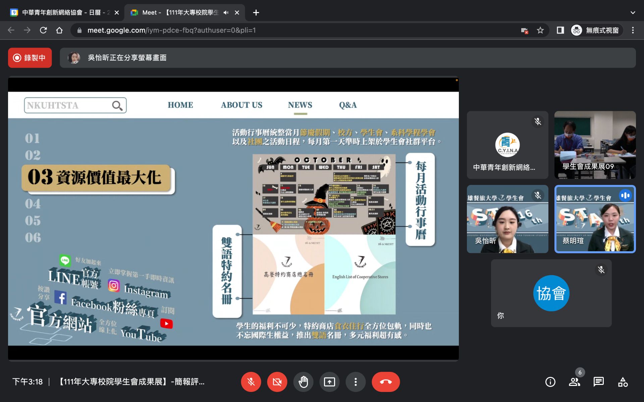Open Chrome side panel icon

coord(560,30)
